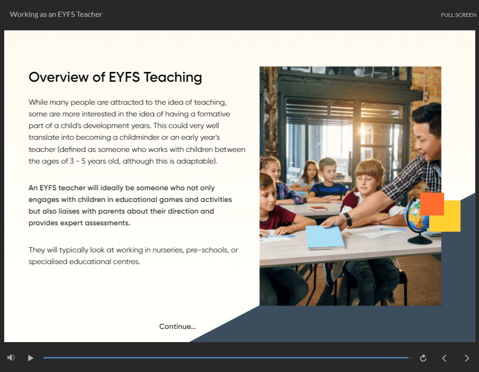Click the classroom photo of teacher and children

tap(350, 186)
